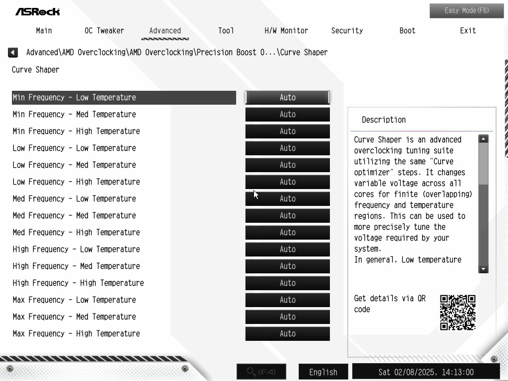Image resolution: width=508 pixels, height=381 pixels.
Task: Open Auto dropdown for High Frequency Med Temperature
Action: pos(288,266)
